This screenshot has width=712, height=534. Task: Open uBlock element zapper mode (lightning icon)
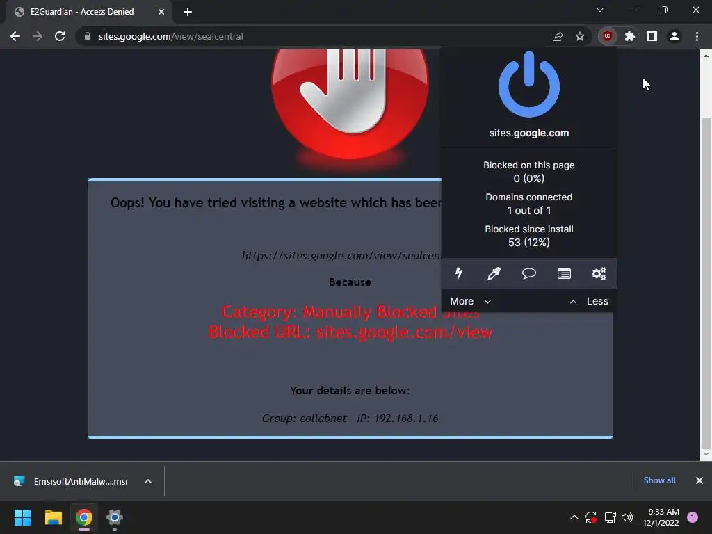click(x=459, y=273)
